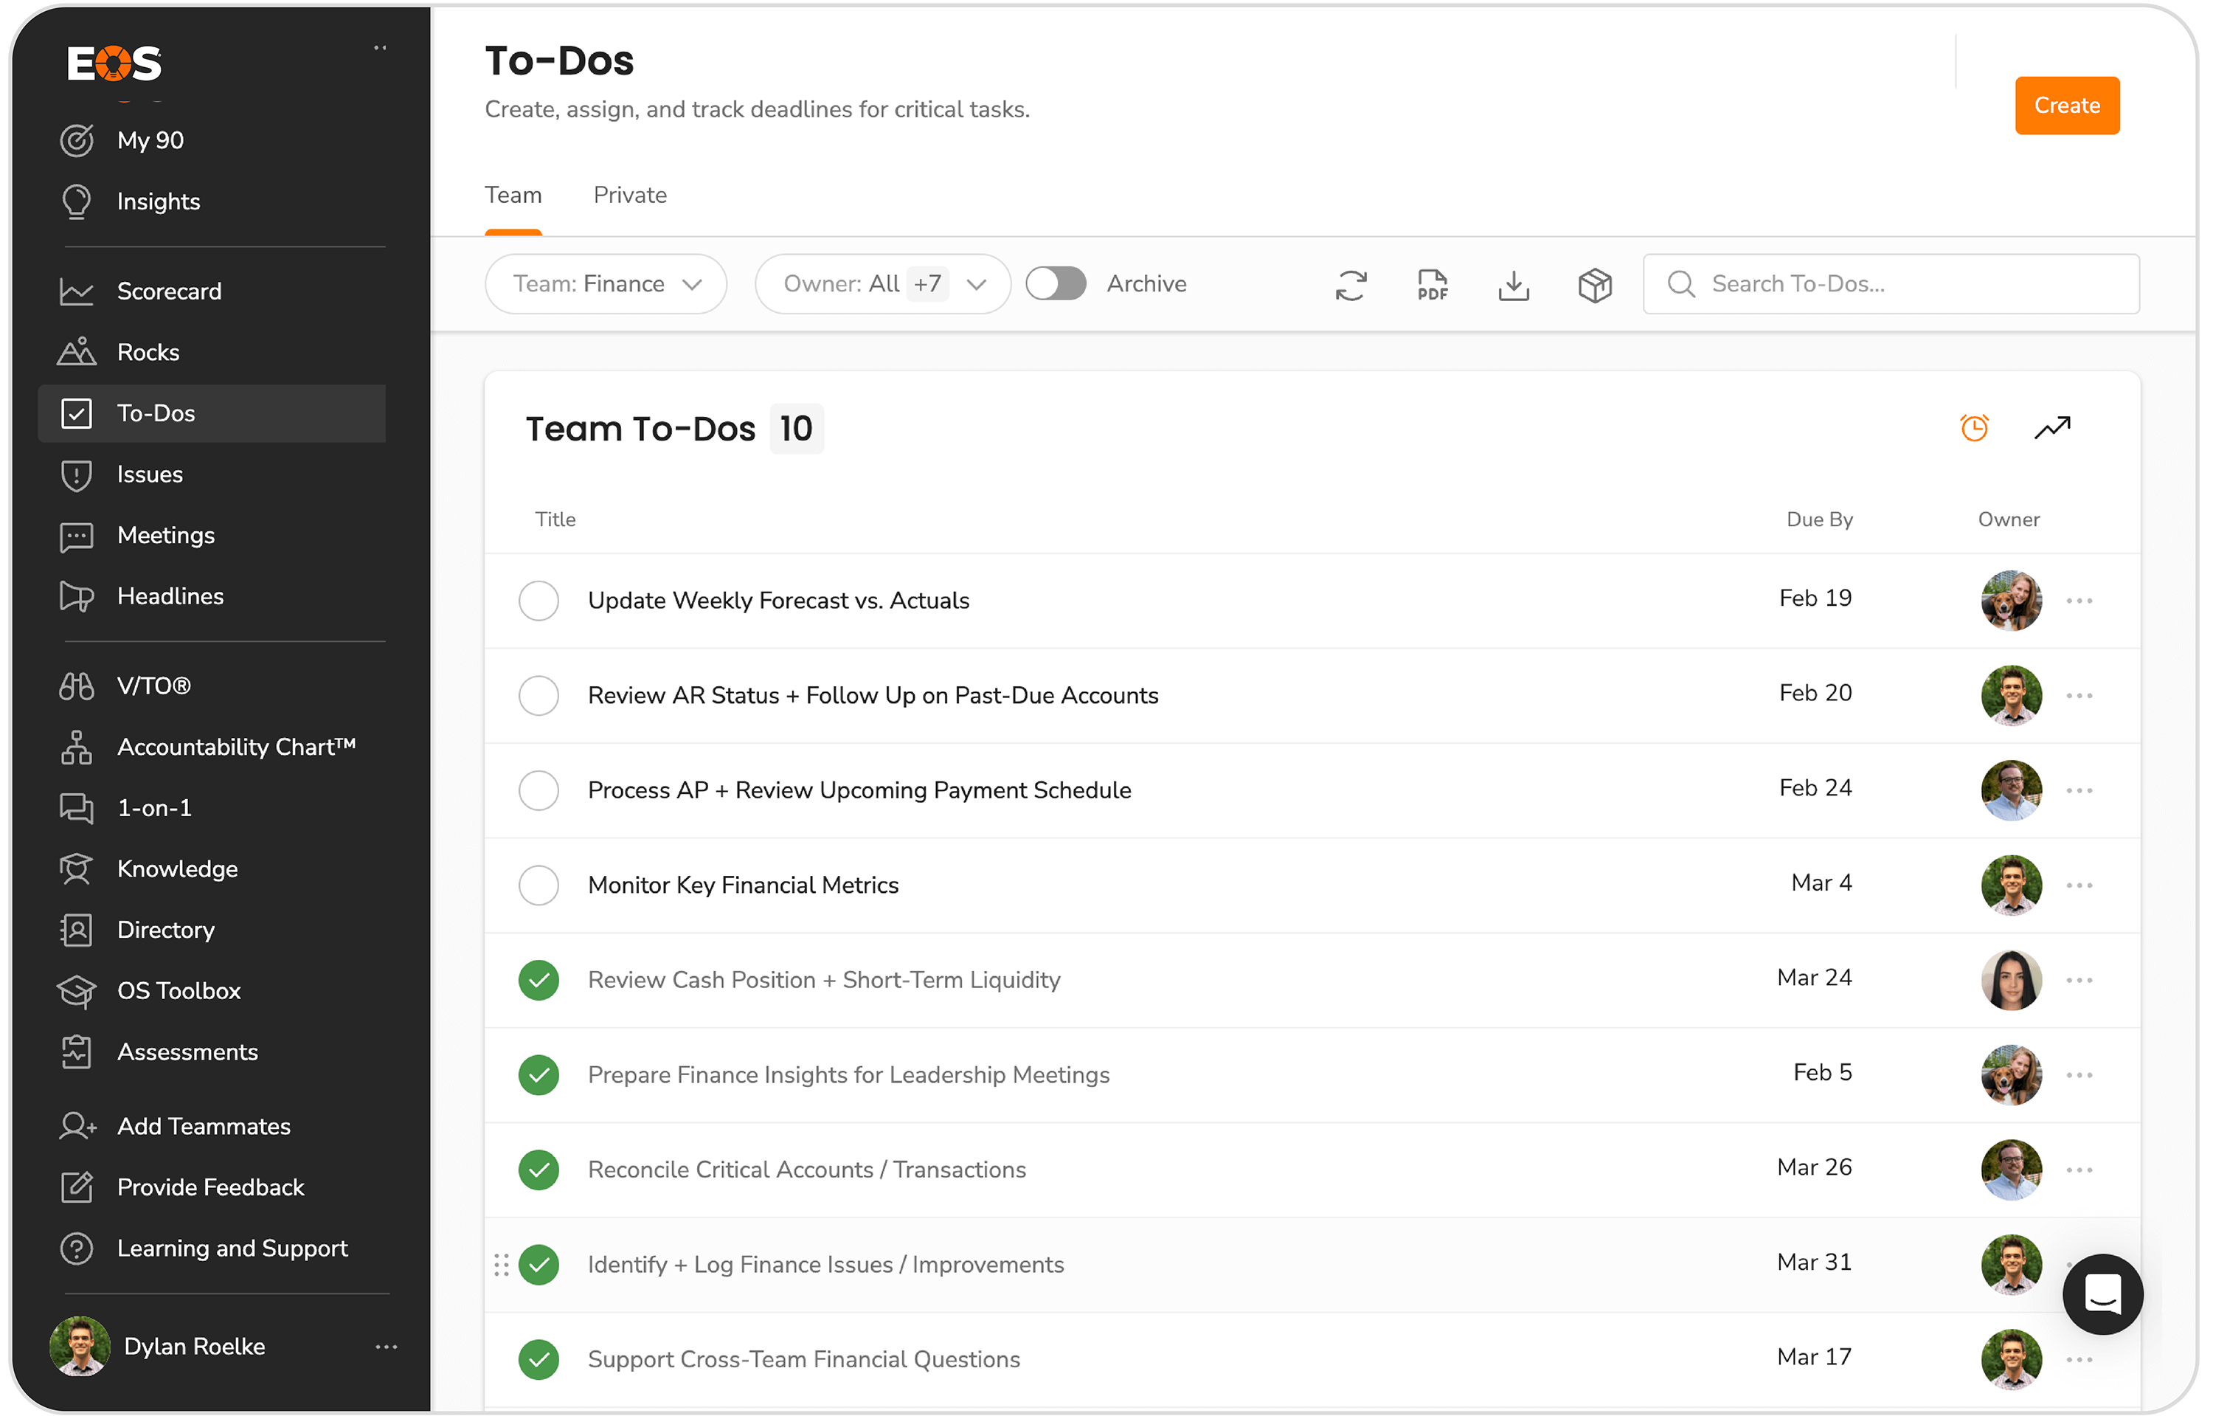Enable the Archive toggle

pos(1056,283)
